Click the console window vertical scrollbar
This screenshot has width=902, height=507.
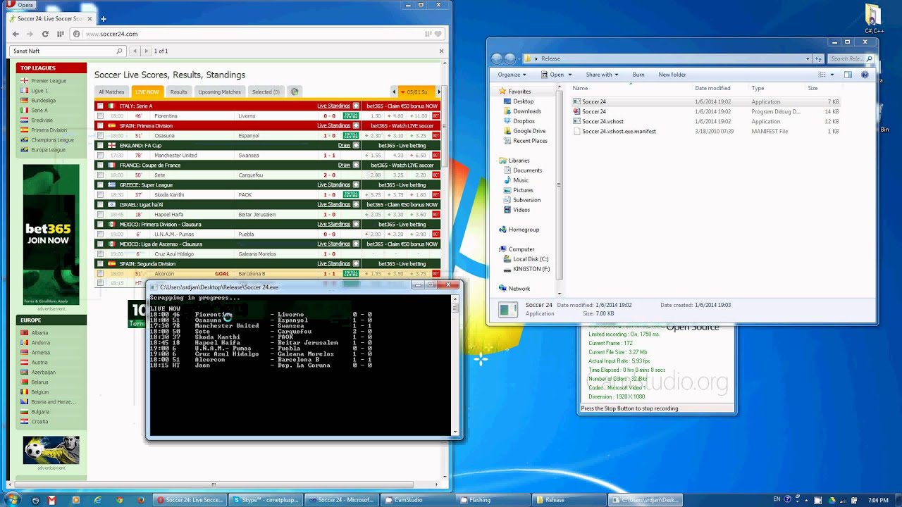pyautogui.click(x=455, y=365)
